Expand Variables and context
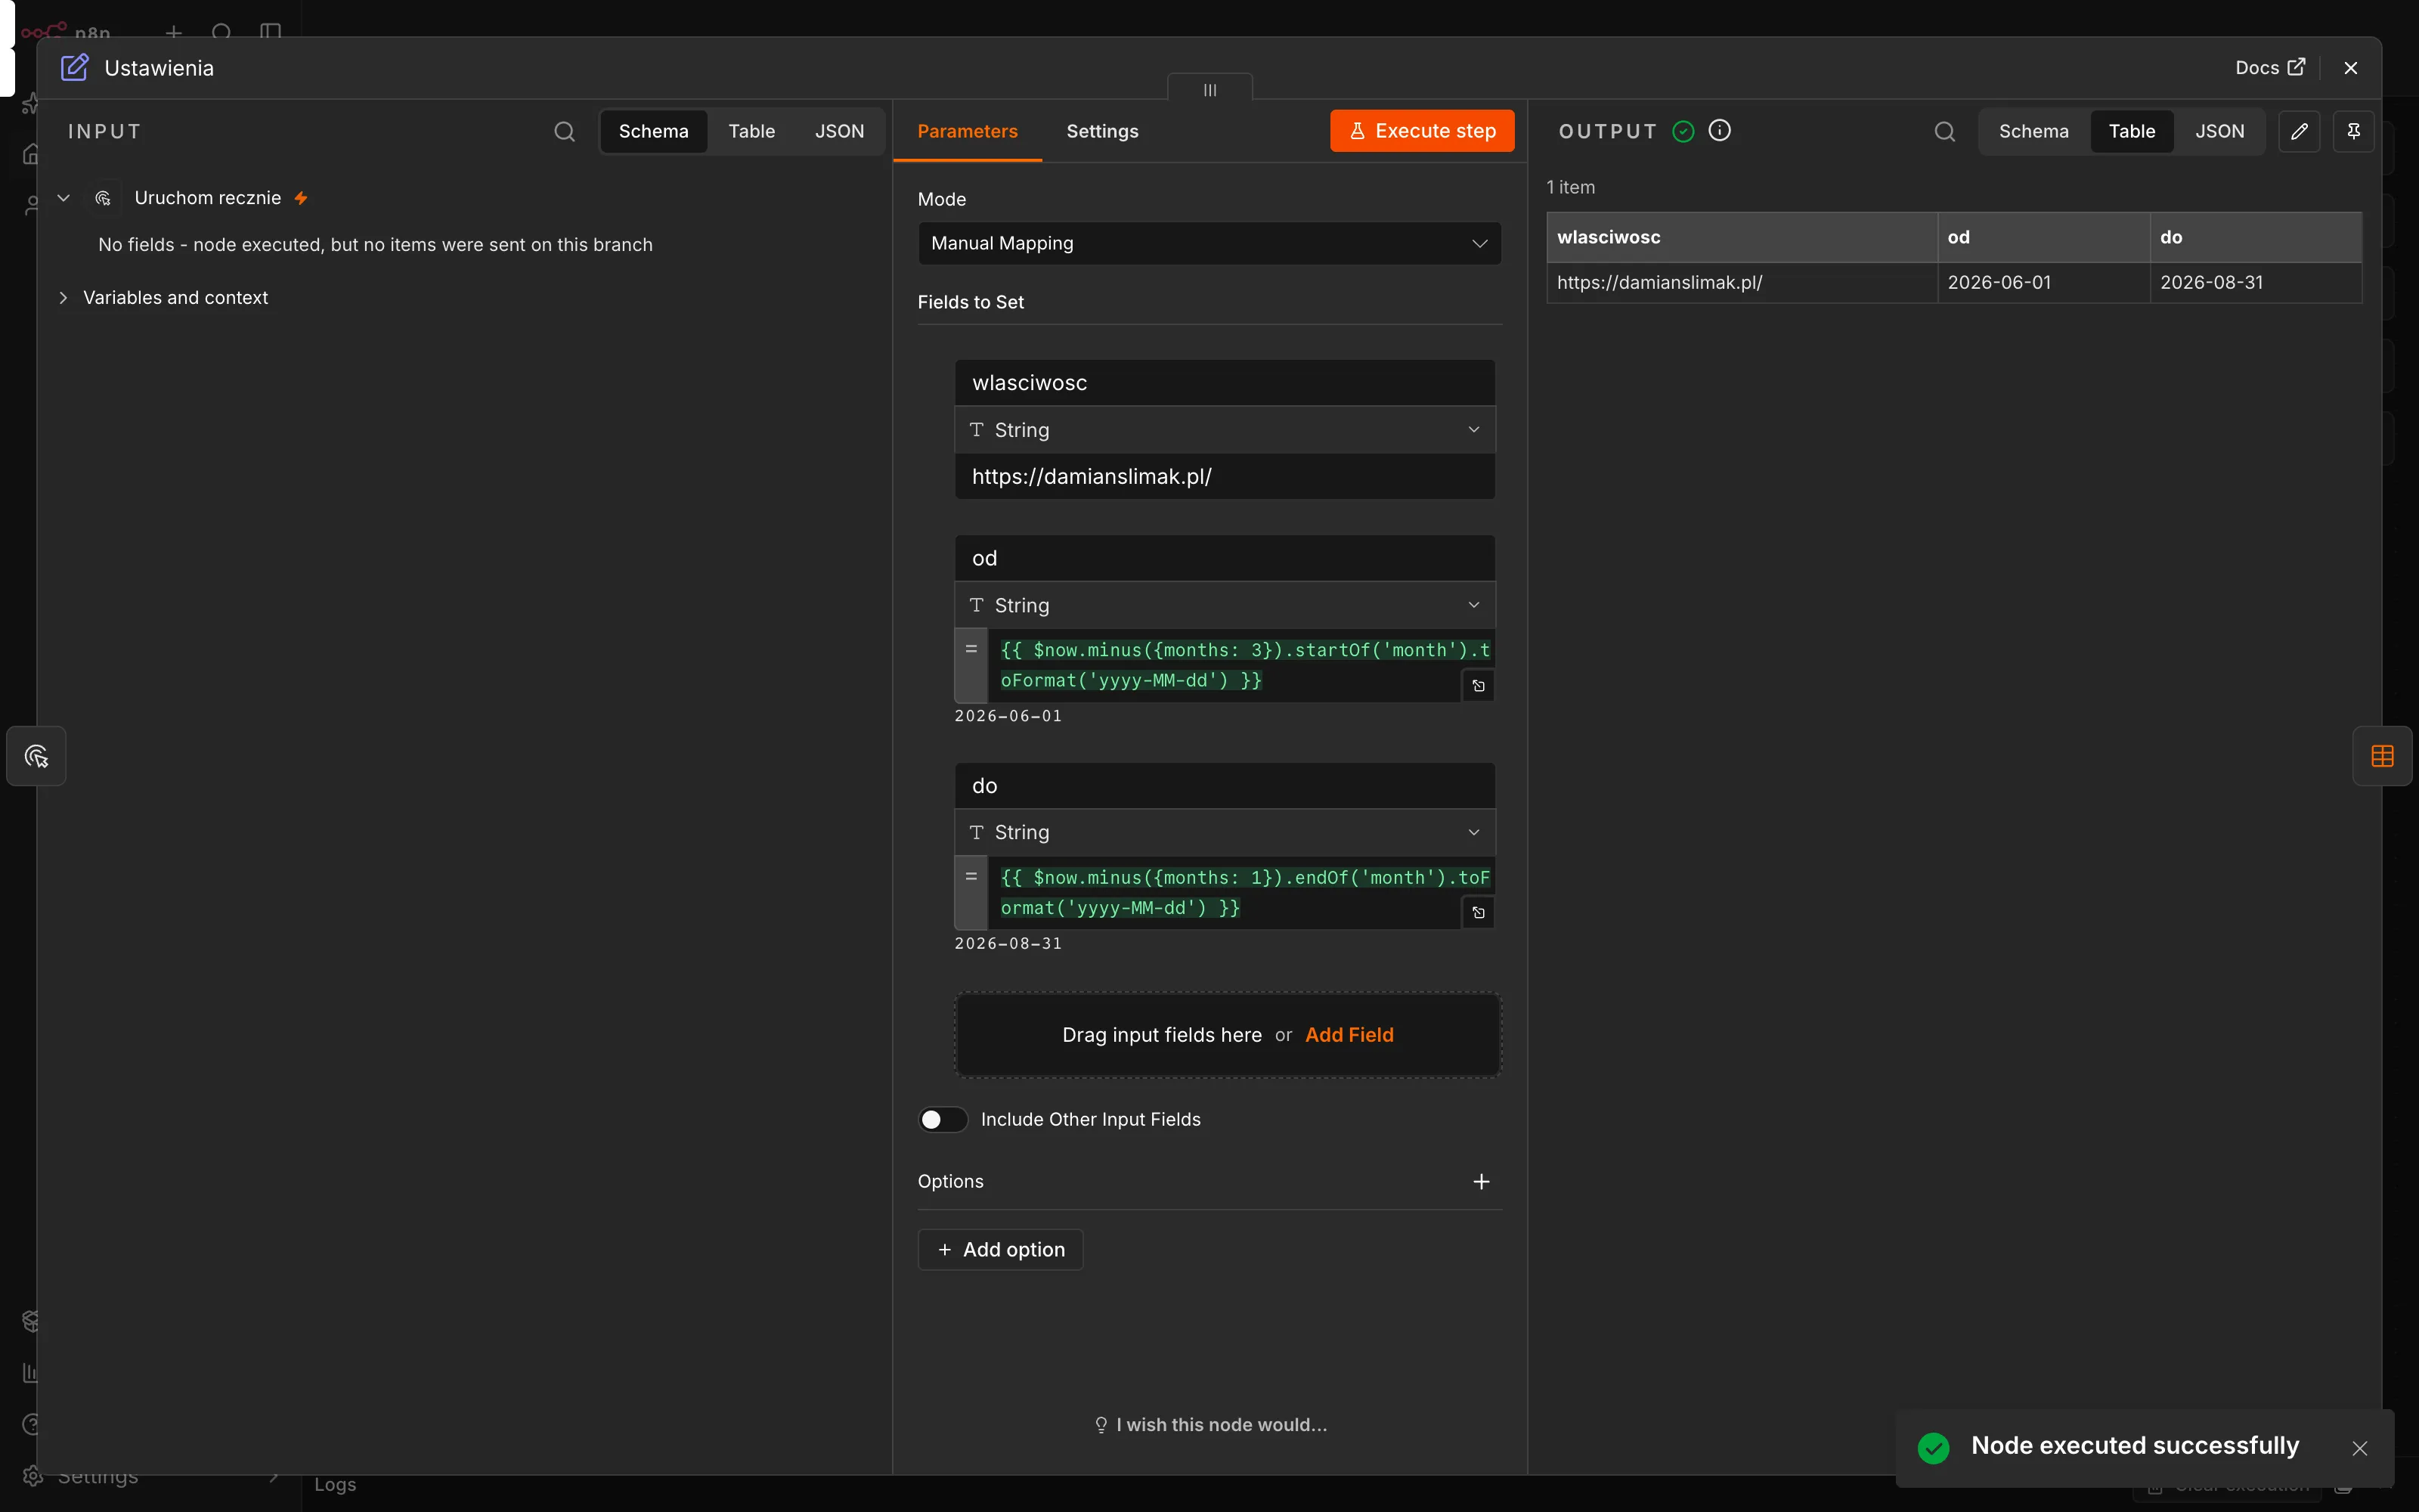Image resolution: width=2419 pixels, height=1512 pixels. [x=63, y=297]
